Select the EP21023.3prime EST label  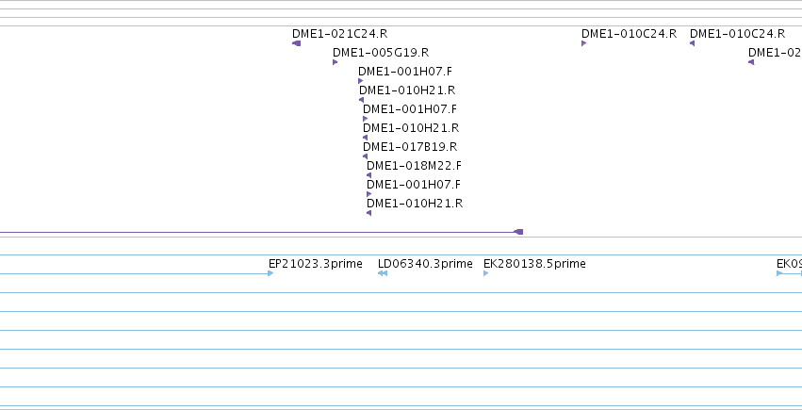pyautogui.click(x=316, y=264)
